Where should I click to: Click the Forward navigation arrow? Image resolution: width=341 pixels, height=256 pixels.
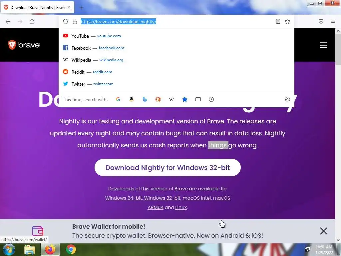[20, 22]
